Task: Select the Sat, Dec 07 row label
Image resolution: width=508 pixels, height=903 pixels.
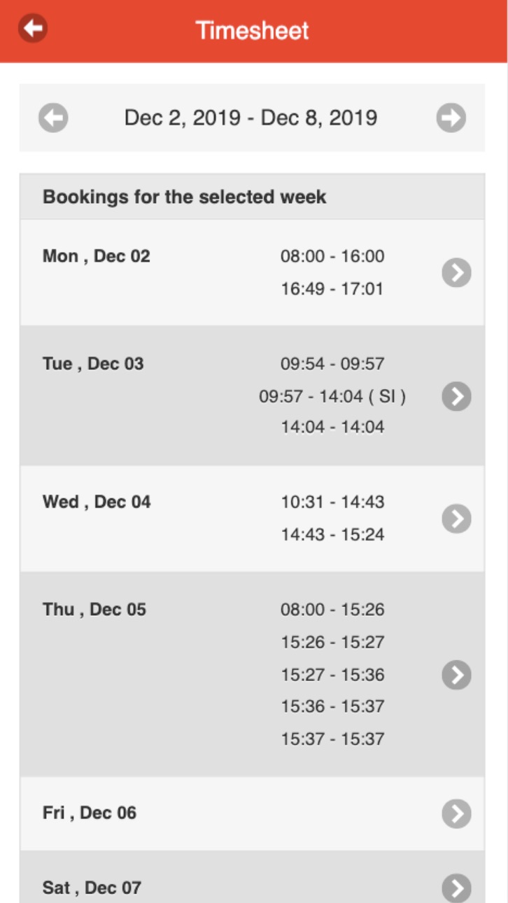Action: coord(92,888)
